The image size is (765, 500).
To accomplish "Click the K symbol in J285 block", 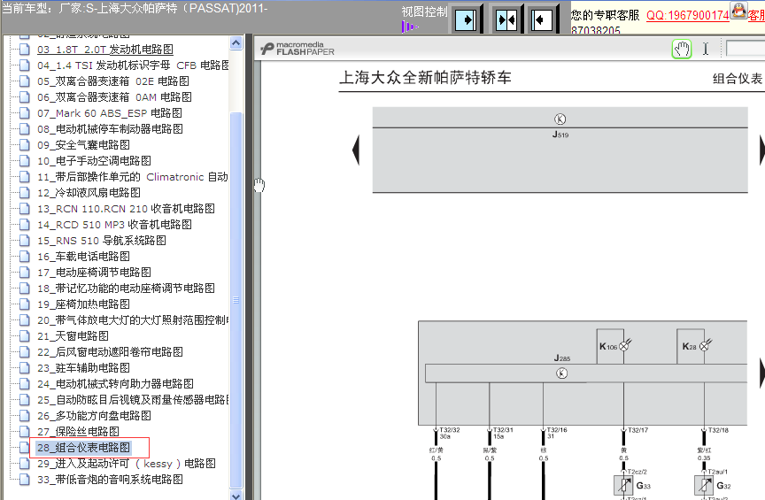I will pyautogui.click(x=561, y=373).
